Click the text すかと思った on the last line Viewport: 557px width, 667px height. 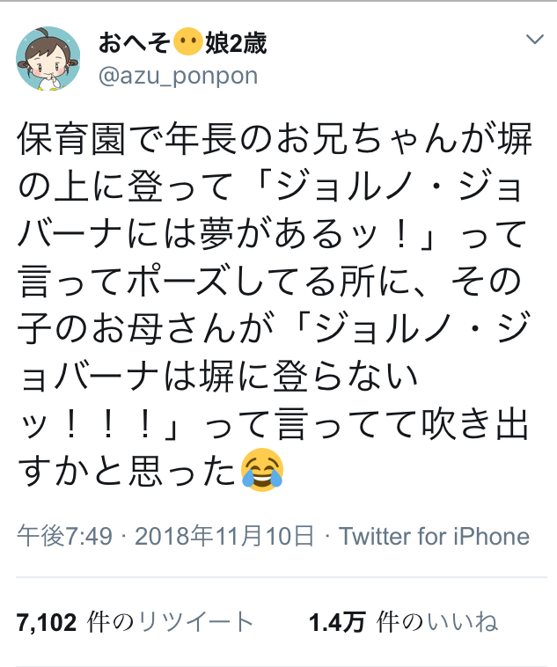click(127, 471)
